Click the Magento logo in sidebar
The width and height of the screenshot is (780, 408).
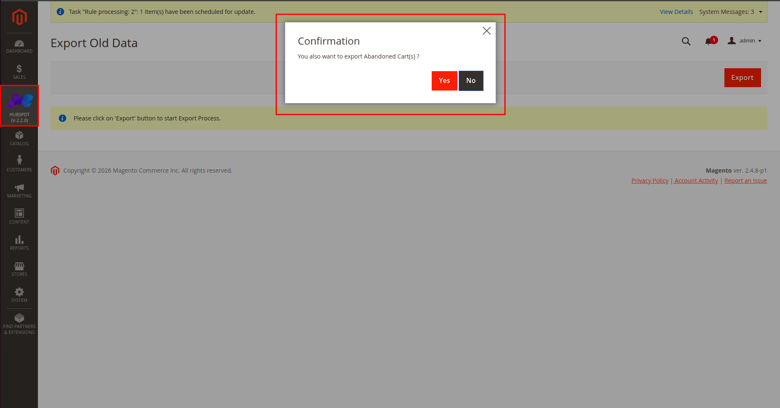[19, 17]
